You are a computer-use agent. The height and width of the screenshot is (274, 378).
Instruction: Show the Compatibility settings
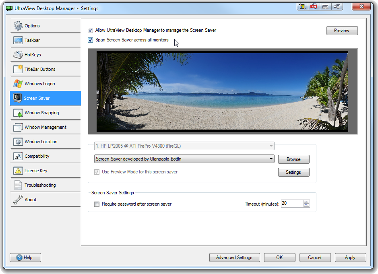pyautogui.click(x=45, y=156)
